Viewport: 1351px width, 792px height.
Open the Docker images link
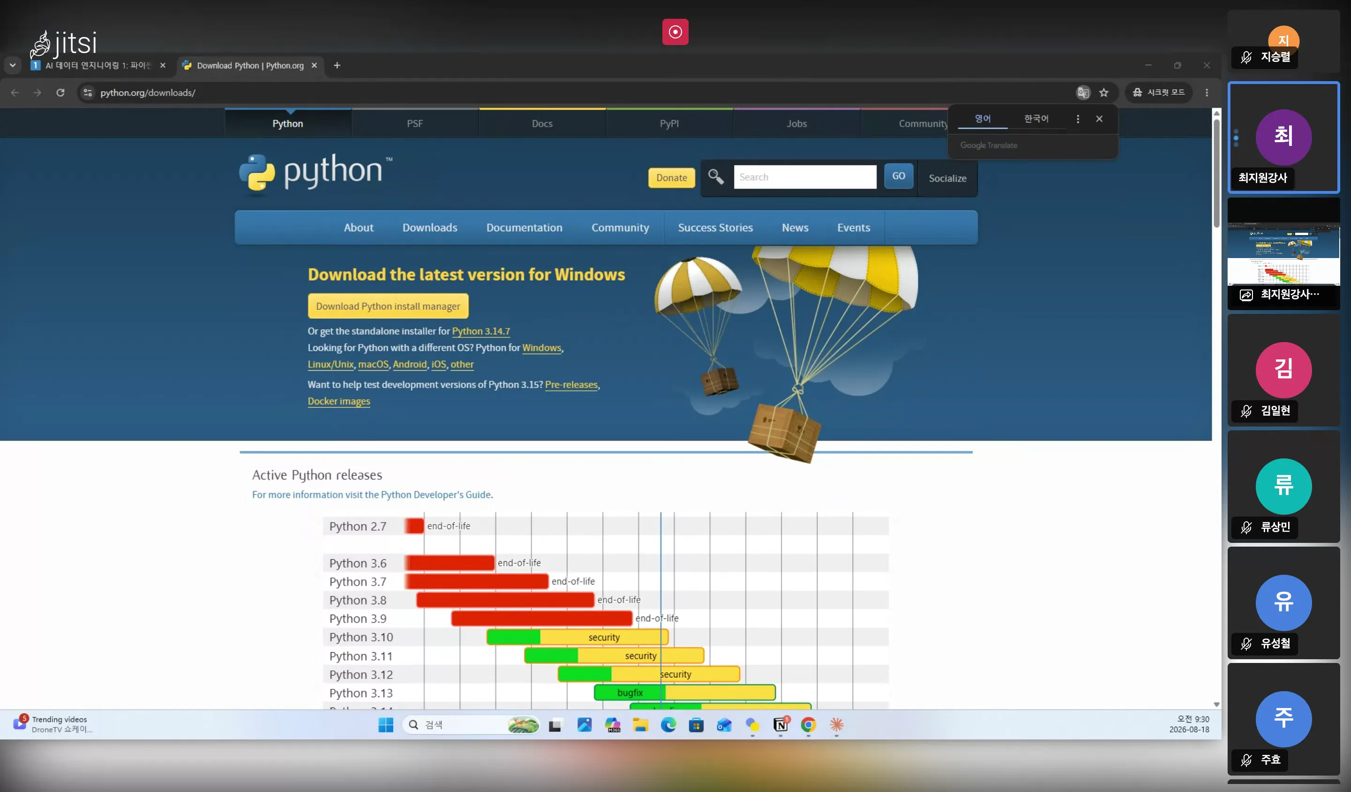pyautogui.click(x=339, y=402)
